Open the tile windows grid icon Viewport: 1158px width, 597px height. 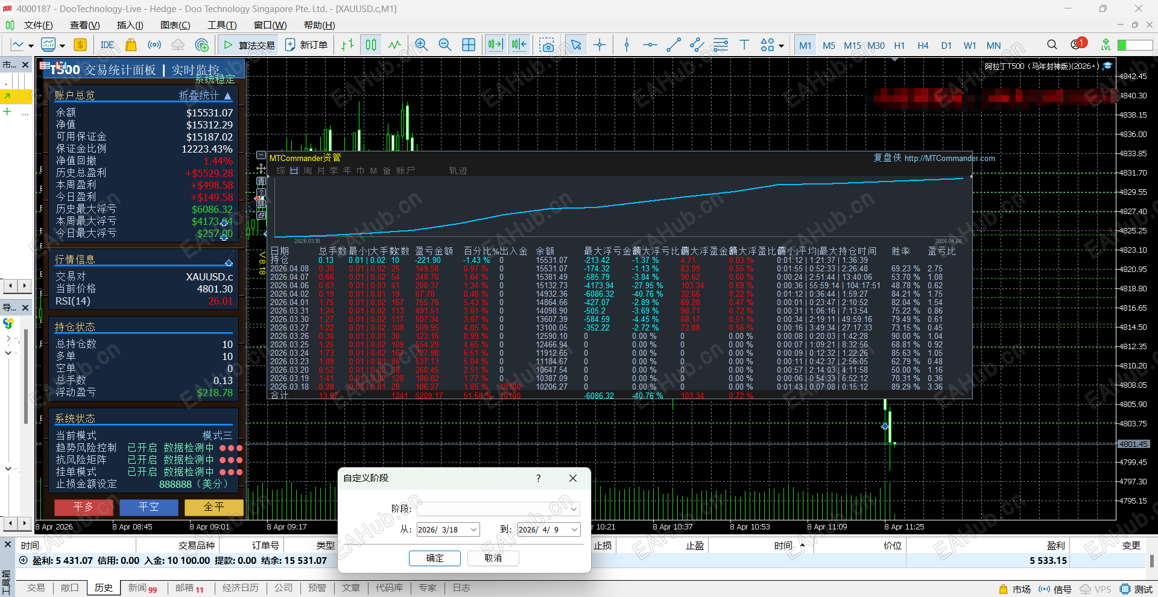point(469,45)
